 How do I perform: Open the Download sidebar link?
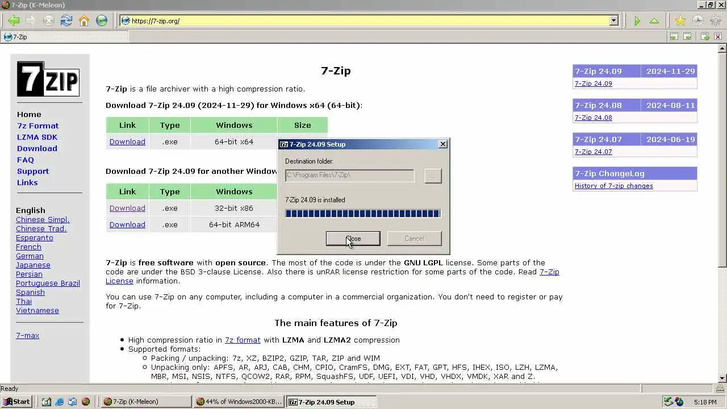click(x=37, y=148)
